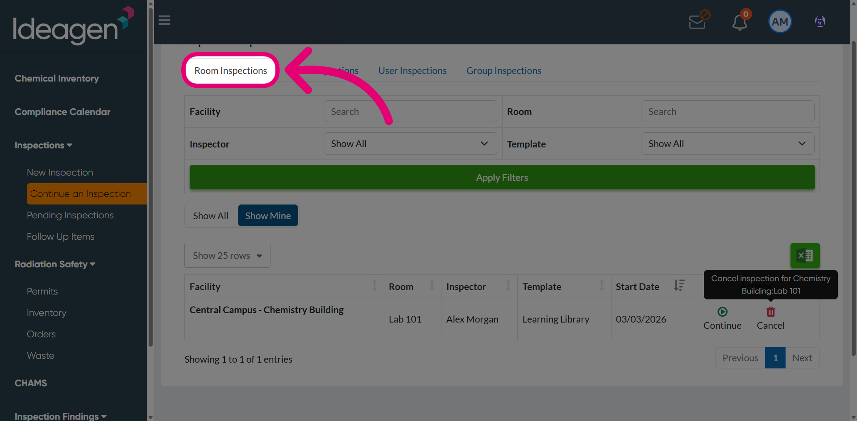Open the Show 25 rows dropdown

click(227, 255)
